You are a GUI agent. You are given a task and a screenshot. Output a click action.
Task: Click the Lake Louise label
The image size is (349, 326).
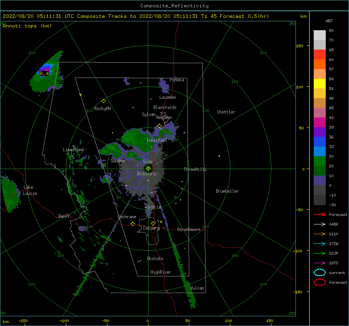click(30, 190)
